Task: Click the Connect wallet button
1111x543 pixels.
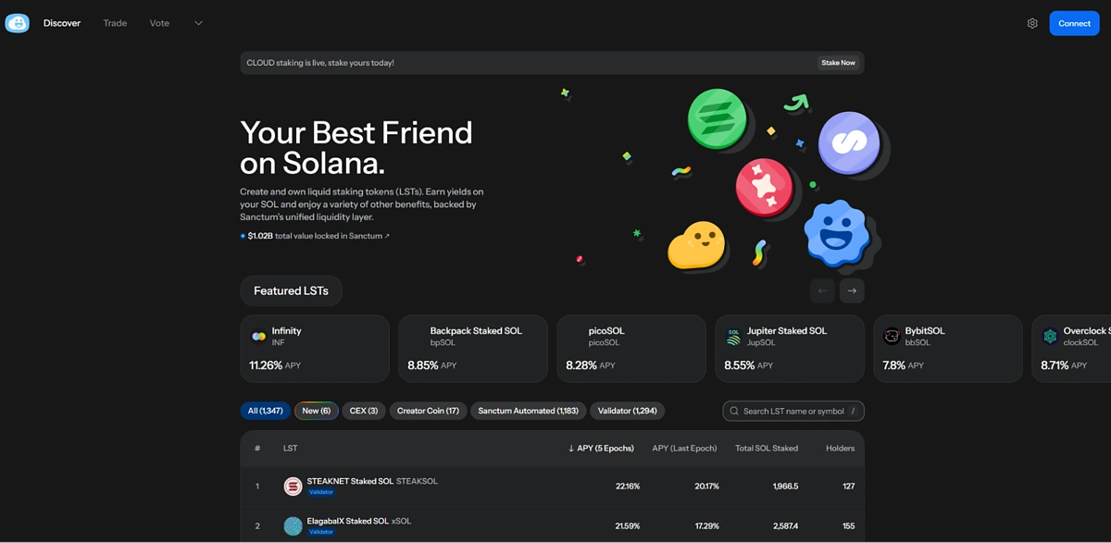Action: [x=1074, y=23]
